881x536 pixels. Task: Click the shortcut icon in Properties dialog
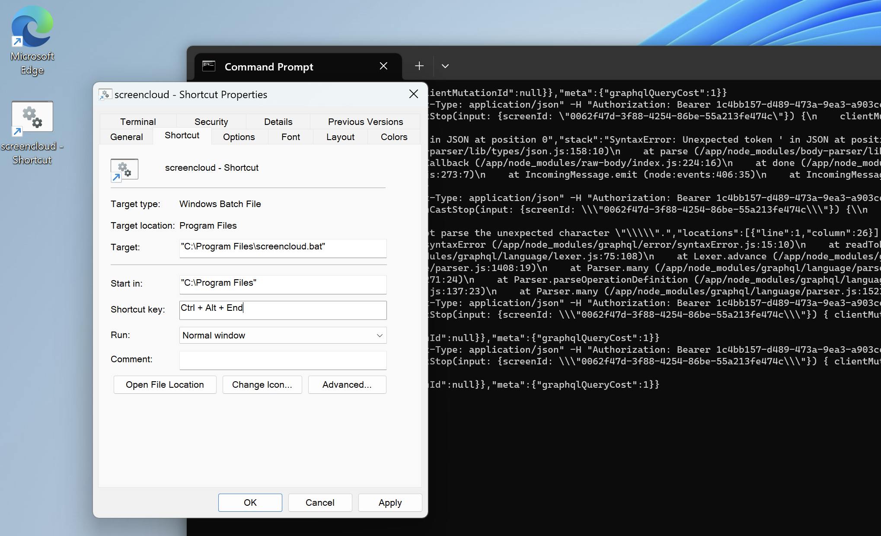pos(124,169)
